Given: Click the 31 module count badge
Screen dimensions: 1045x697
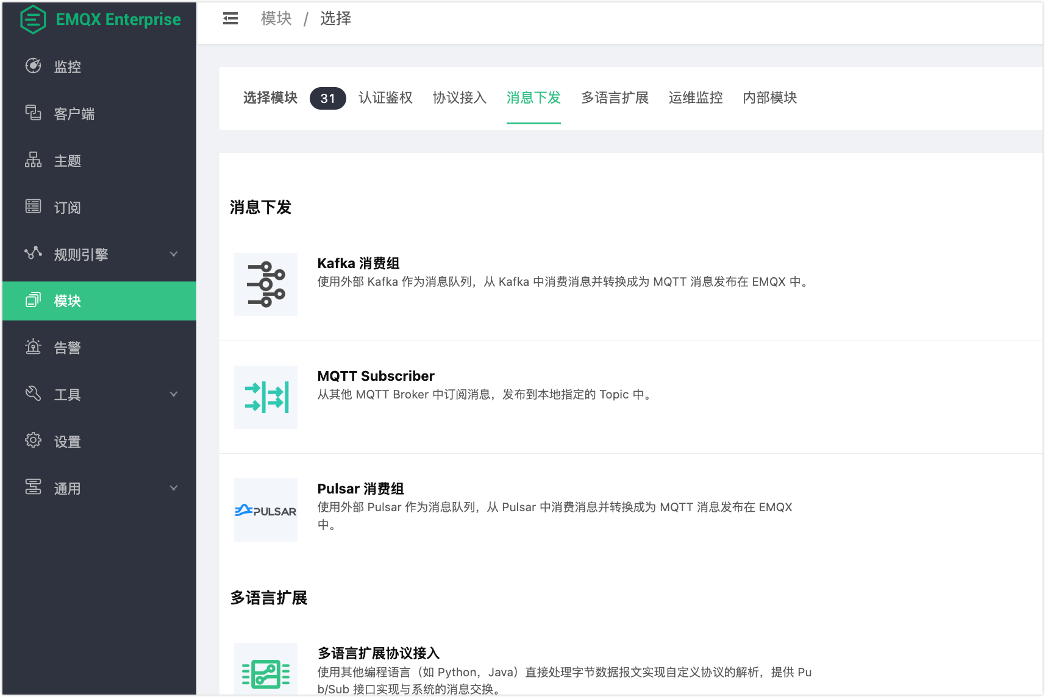Looking at the screenshot, I should point(327,99).
